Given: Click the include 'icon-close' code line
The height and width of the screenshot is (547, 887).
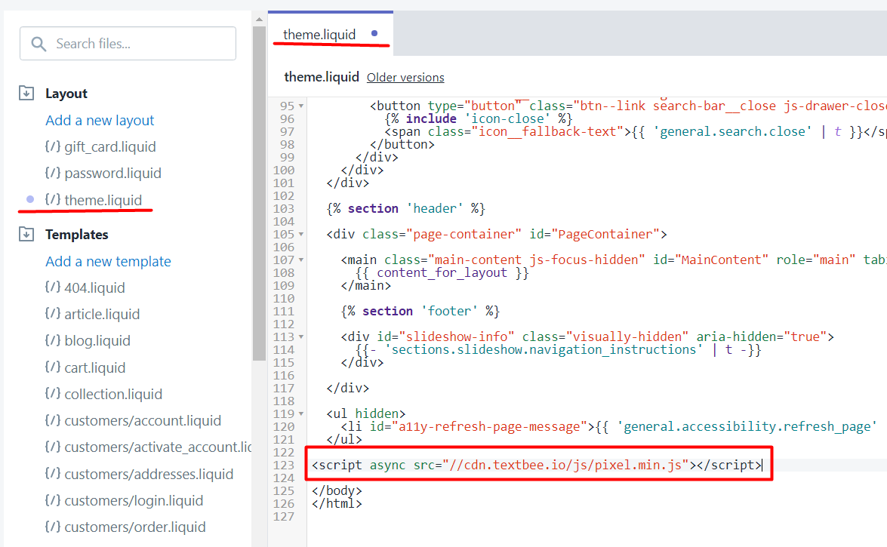Looking at the screenshot, I should 479,118.
